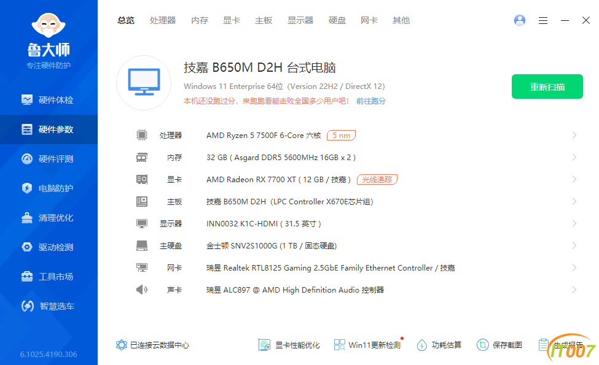Screen dimensions: 599x365
Task: Minimize the 鲁大师 window
Action: 565,21
